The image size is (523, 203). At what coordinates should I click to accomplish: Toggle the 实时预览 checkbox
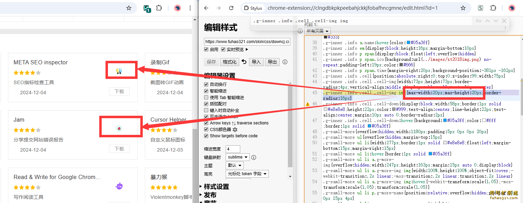pyautogui.click(x=223, y=50)
